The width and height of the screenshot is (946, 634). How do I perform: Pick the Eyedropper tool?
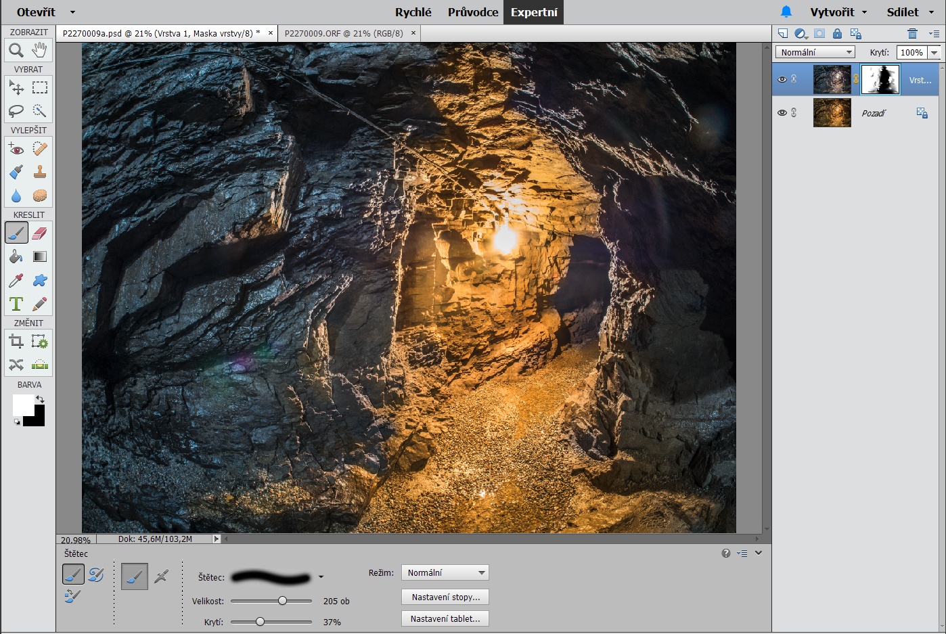pyautogui.click(x=16, y=280)
